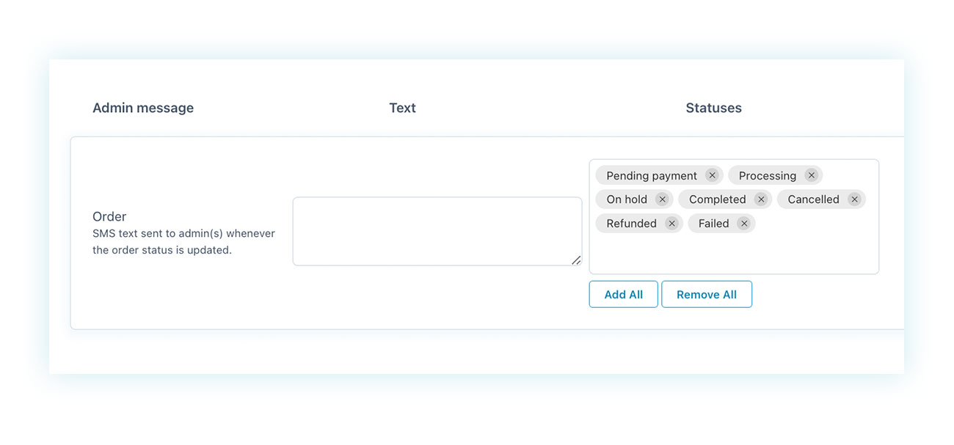Focus the Order SMS text area
954x445 pixels.
tap(437, 231)
